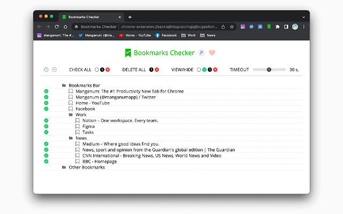This screenshot has width=343, height=214.
Task: Click the Bookmarks Checker browser tab
Action: [x=91, y=17]
